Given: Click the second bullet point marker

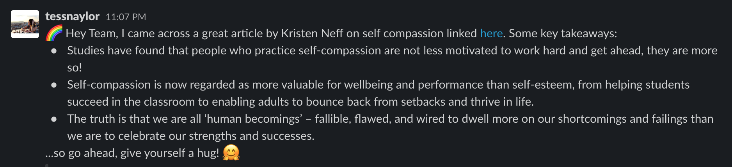Looking at the screenshot, I should pyautogui.click(x=54, y=85).
